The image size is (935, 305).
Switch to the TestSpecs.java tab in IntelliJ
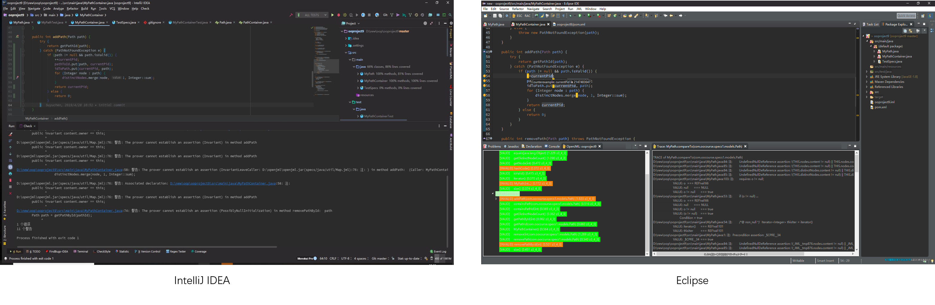pyautogui.click(x=126, y=22)
